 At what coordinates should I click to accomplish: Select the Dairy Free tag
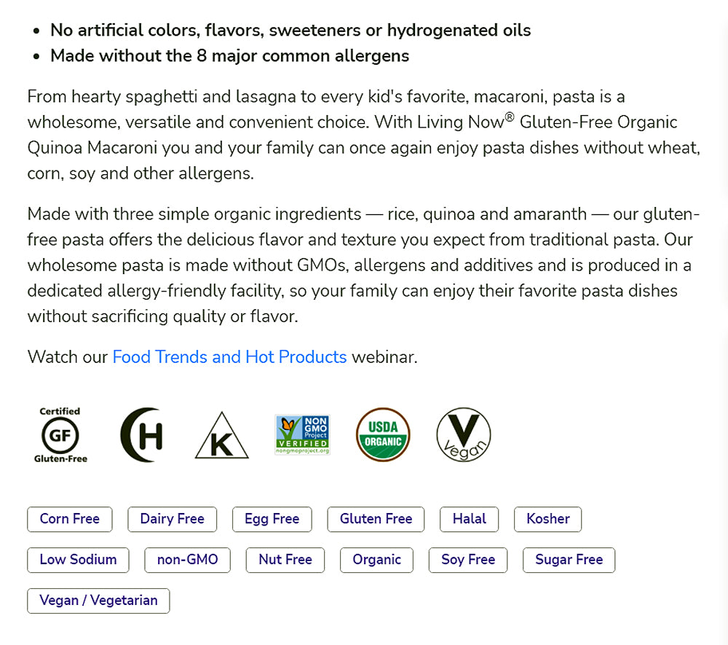[x=172, y=519]
